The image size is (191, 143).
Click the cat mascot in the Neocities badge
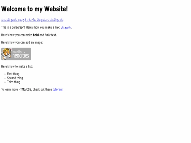pyautogui.click(x=6, y=54)
